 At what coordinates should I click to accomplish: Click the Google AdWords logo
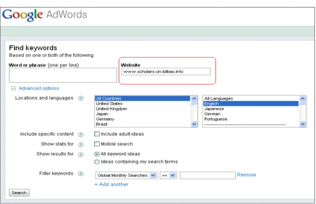(x=45, y=15)
